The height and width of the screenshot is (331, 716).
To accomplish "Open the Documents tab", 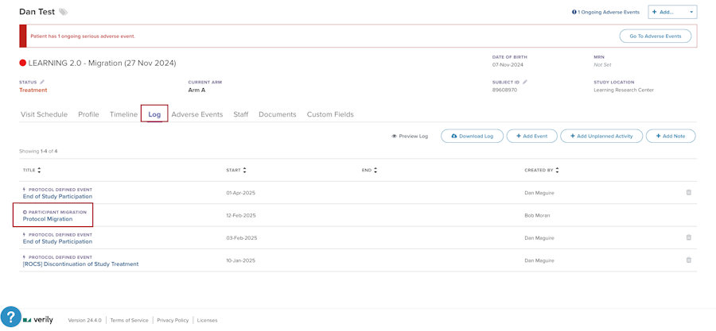I will 278,115.
